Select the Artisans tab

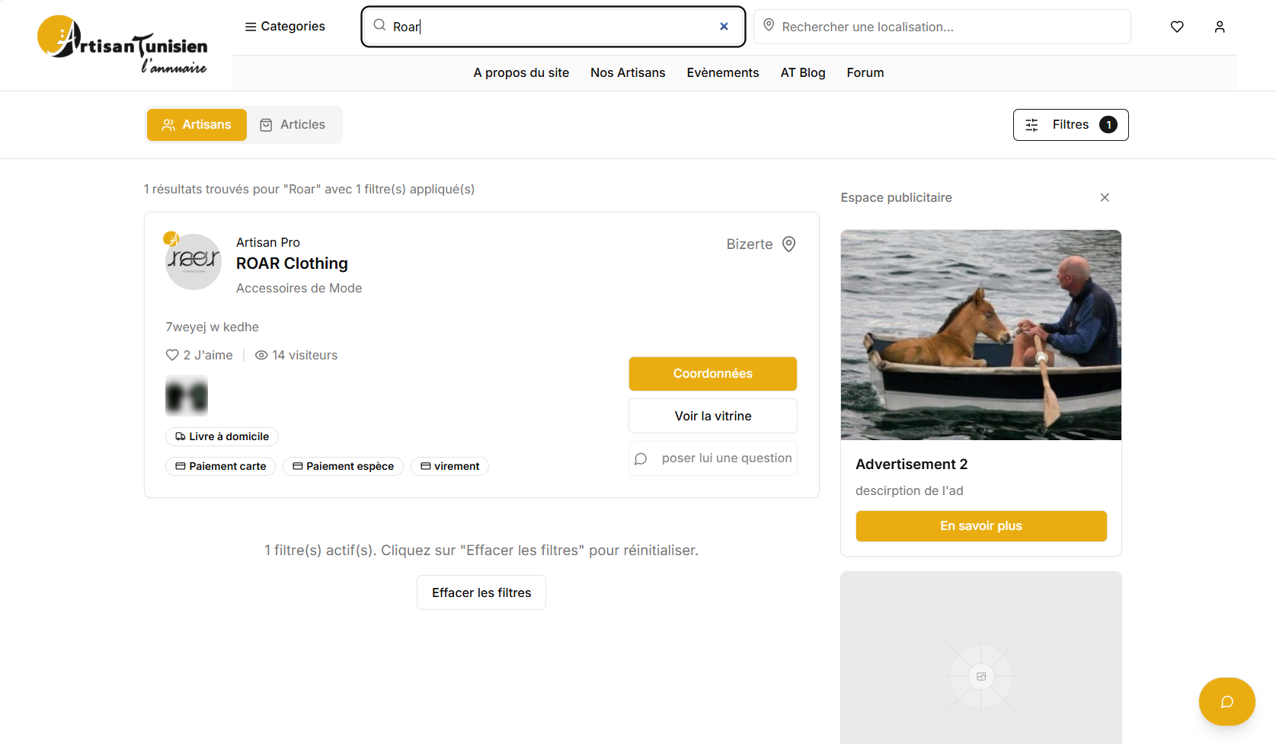(197, 125)
